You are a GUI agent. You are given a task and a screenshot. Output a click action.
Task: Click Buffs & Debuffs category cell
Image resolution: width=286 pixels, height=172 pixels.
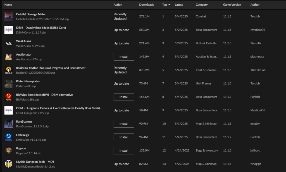click(206, 43)
